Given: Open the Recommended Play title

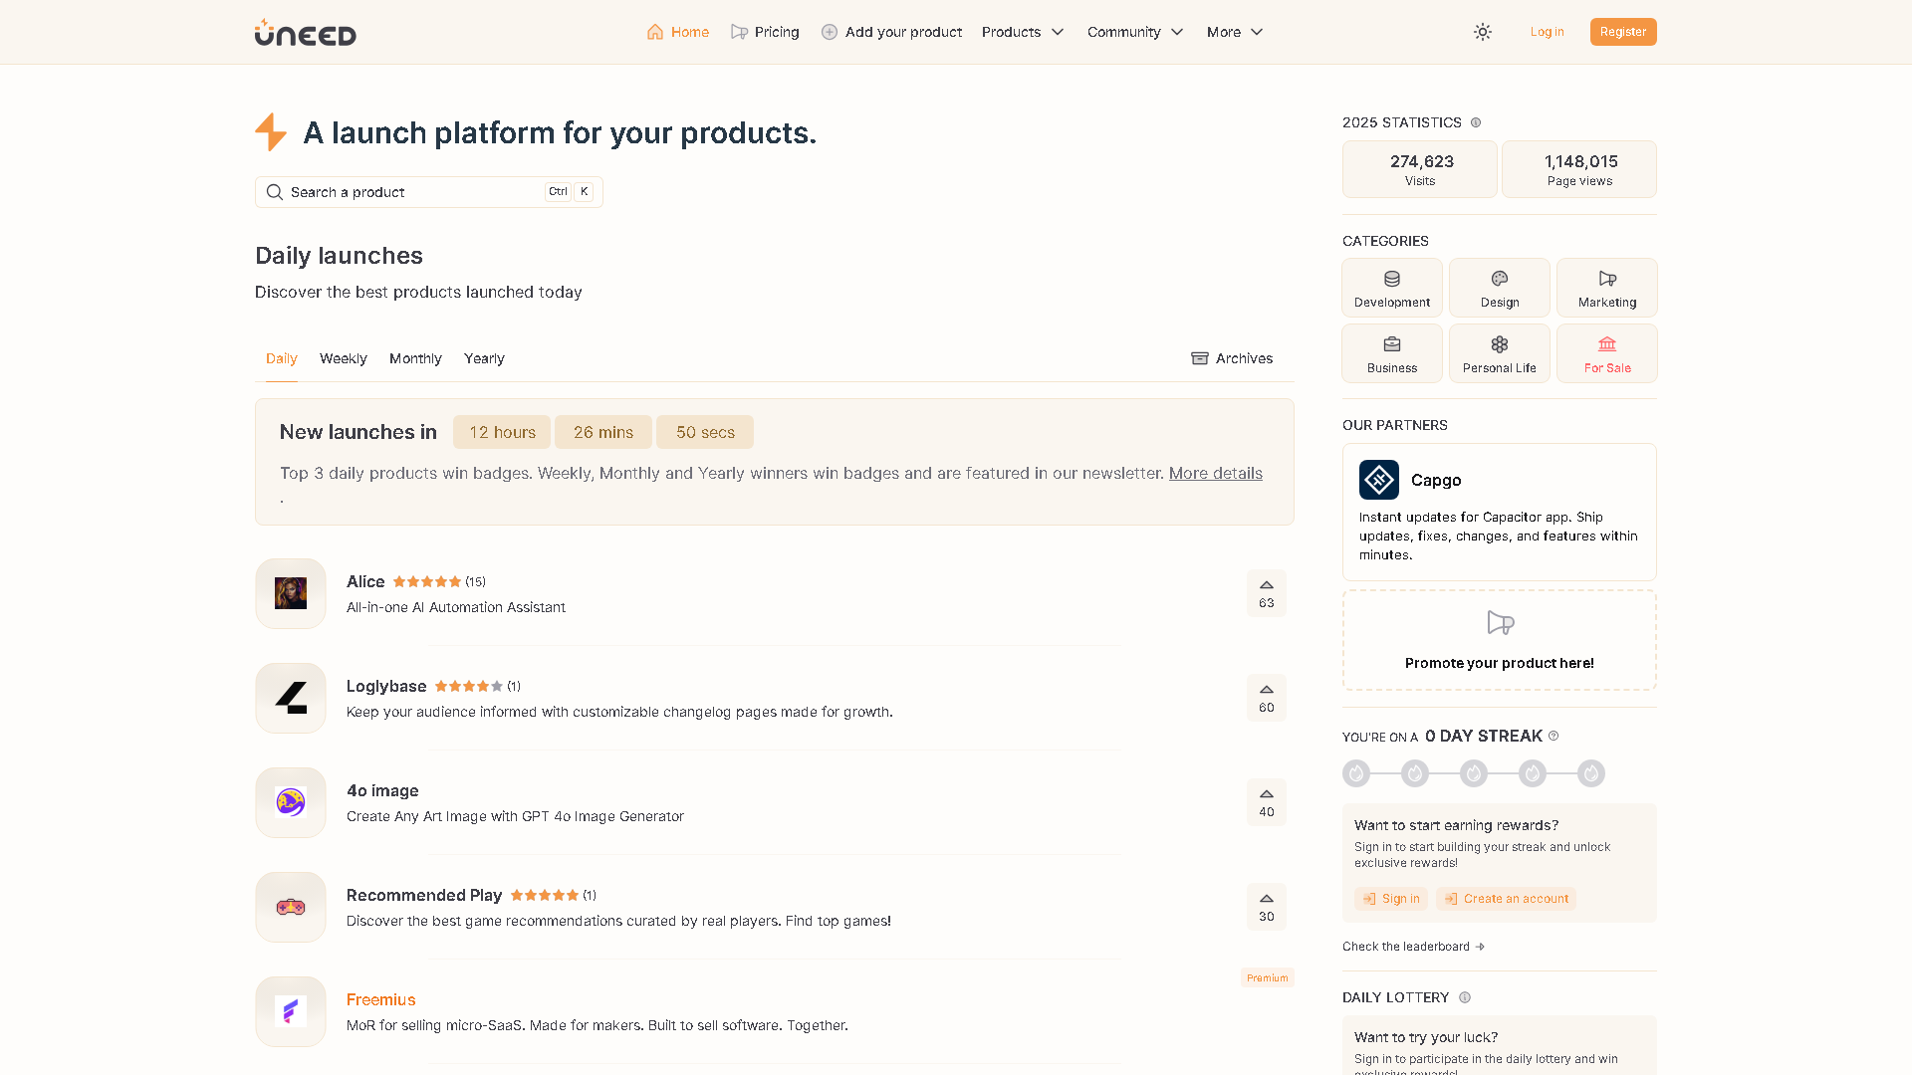Looking at the screenshot, I should point(424,895).
